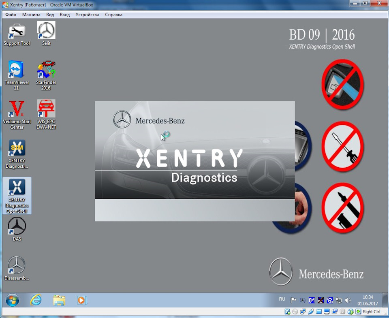Click the VirtualBox hard disk activity indicator
The height and width of the screenshot is (318, 389).
click(287, 312)
